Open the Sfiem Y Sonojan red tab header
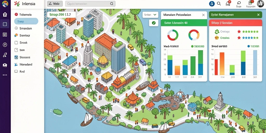The image size is (266, 133). (x=236, y=23)
